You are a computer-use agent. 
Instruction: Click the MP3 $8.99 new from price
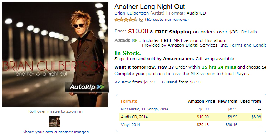point(232,109)
